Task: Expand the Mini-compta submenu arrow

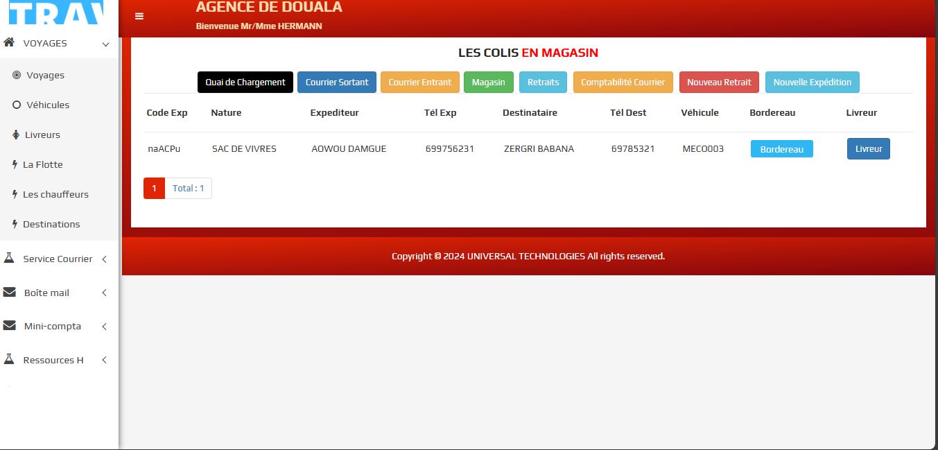Action: [x=105, y=327]
